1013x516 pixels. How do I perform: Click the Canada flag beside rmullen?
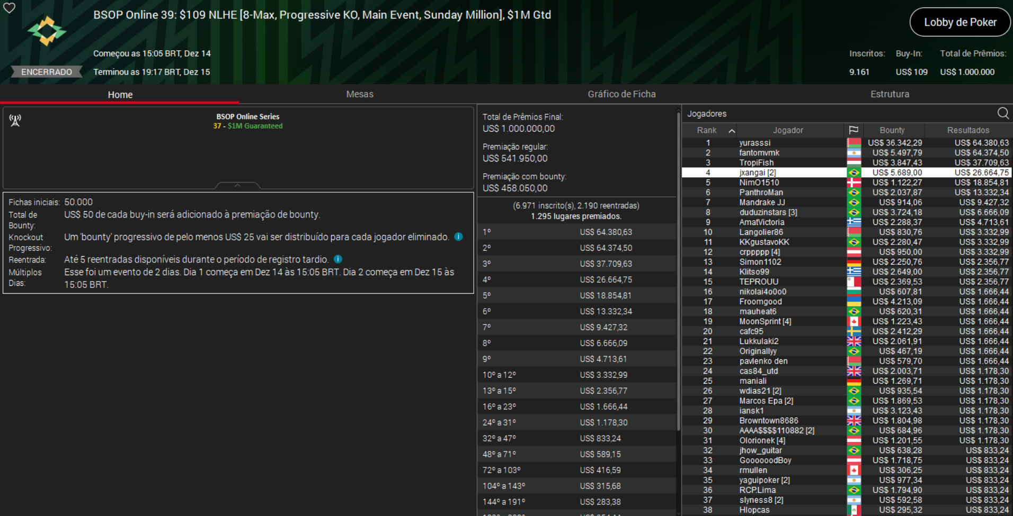(854, 470)
